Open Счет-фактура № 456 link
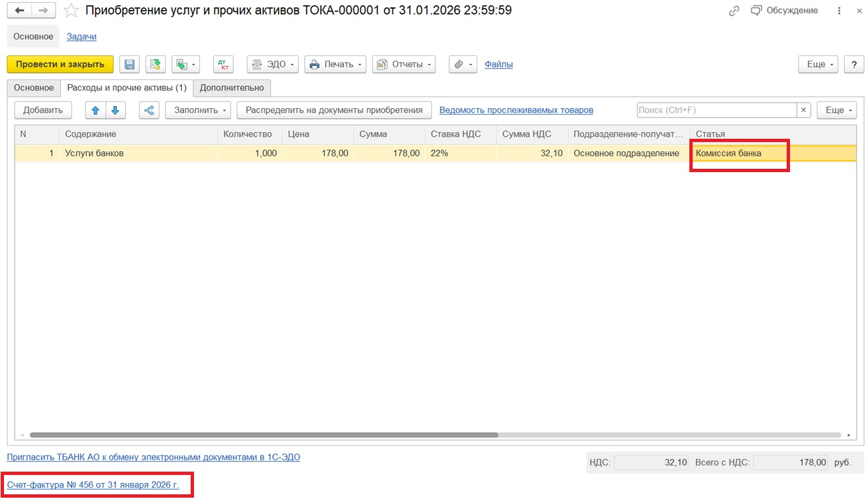Image resolution: width=868 pixels, height=499 pixels. point(93,485)
